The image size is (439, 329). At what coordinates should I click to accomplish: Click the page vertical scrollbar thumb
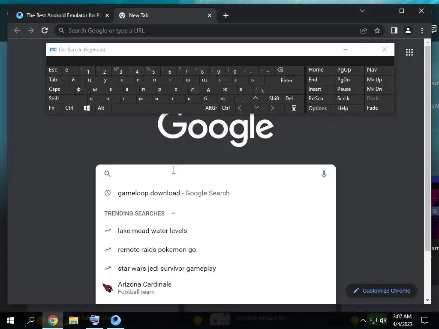(x=427, y=148)
